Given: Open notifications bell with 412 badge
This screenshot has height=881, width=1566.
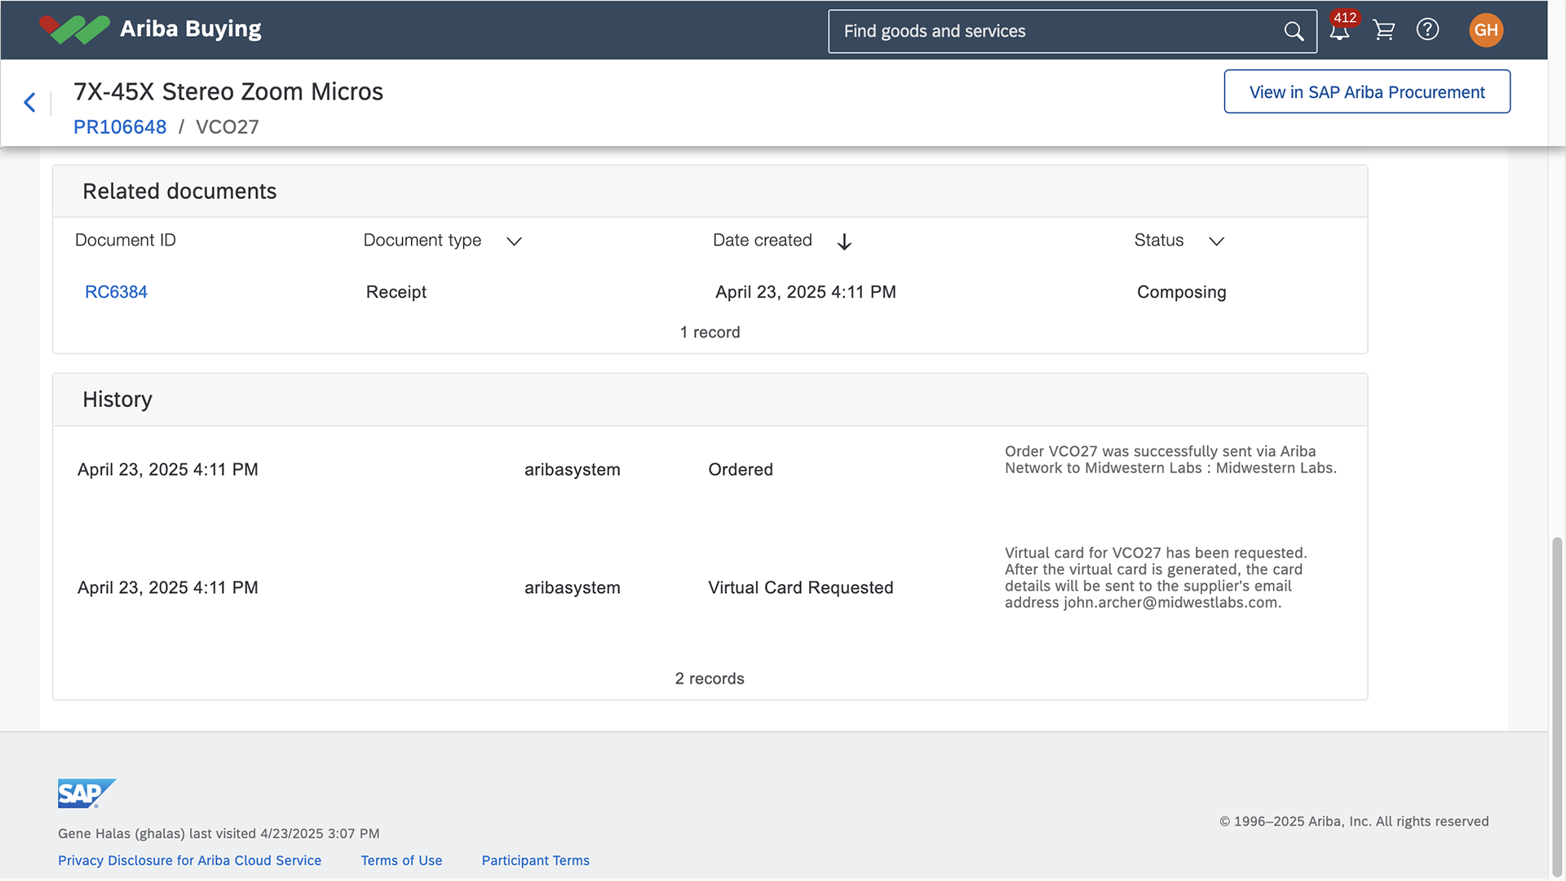Looking at the screenshot, I should coord(1340,31).
